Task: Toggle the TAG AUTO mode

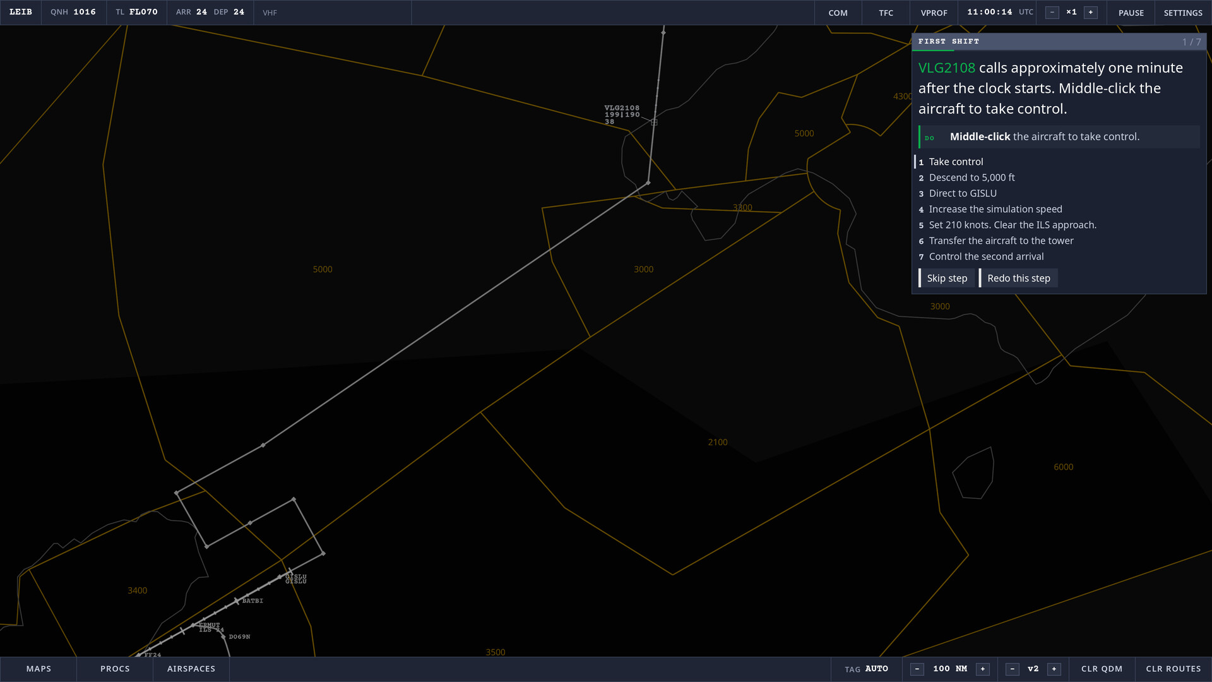Action: click(x=867, y=669)
